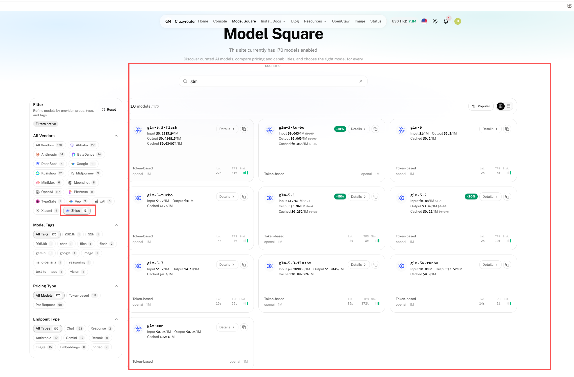The width and height of the screenshot is (574, 377).
Task: Open the Status page
Action: 376,21
